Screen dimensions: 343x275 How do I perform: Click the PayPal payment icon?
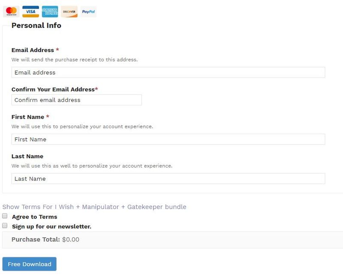(88, 11)
